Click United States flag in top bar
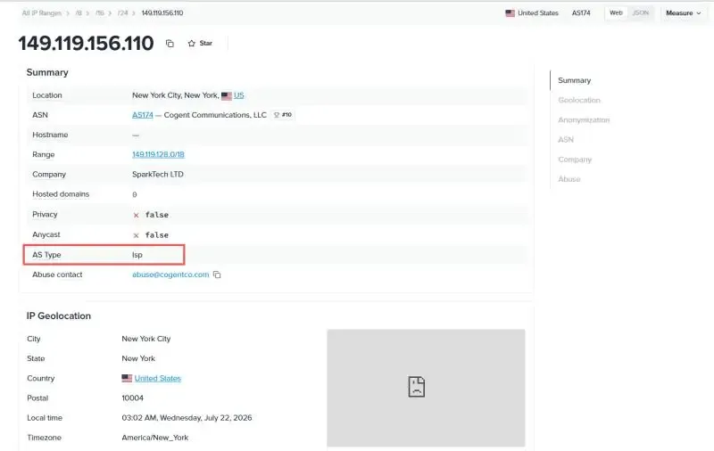 (510, 13)
